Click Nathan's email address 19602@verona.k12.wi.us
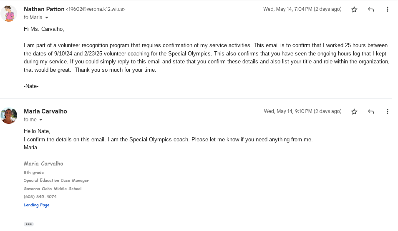The height and width of the screenshot is (231, 398). click(96, 9)
